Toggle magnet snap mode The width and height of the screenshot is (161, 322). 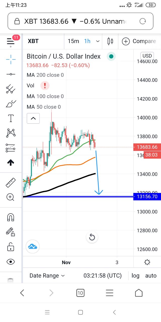[x=11, y=210]
